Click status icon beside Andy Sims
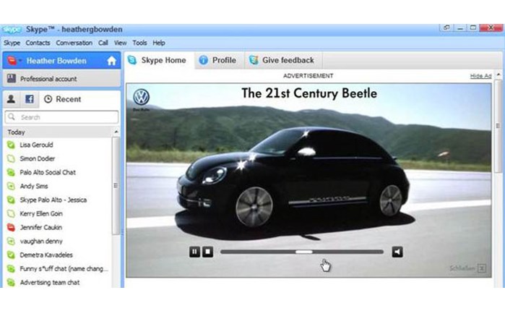505x311 pixels. (x=11, y=187)
